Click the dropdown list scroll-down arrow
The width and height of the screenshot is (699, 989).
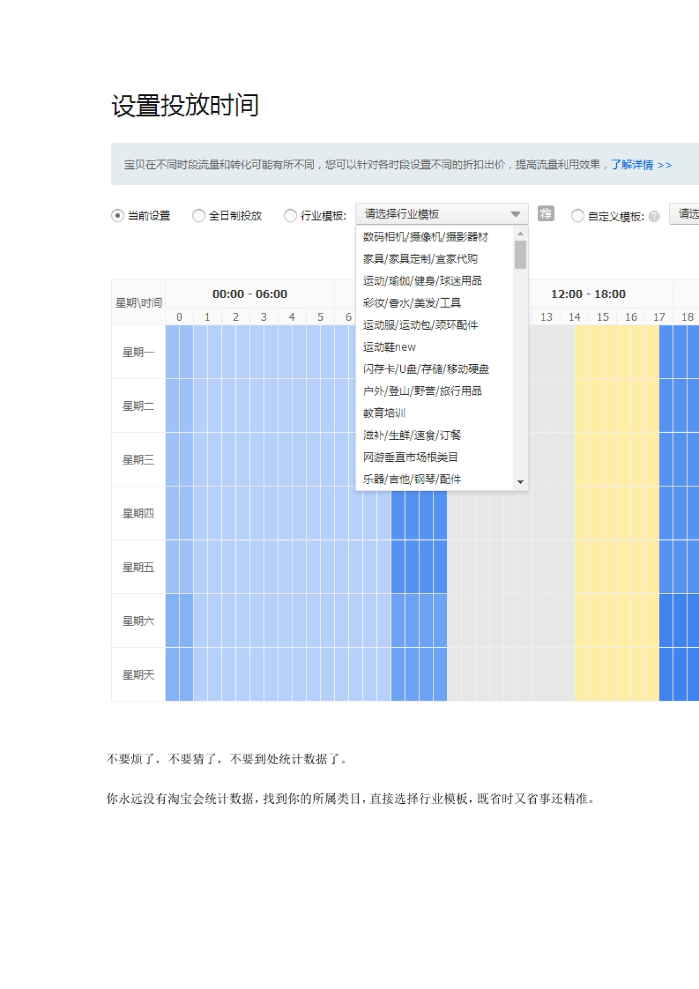[521, 482]
